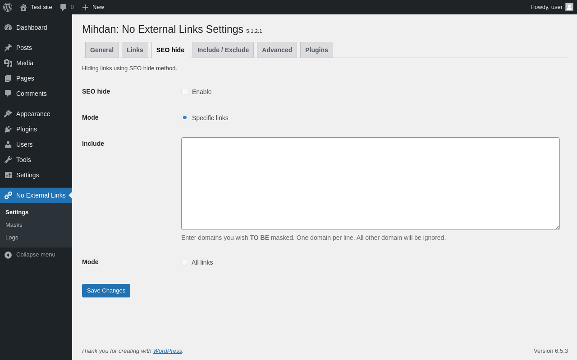Screen dimensions: 577x360
Task: Collapse the admin sidebar menu
Action: point(30,255)
